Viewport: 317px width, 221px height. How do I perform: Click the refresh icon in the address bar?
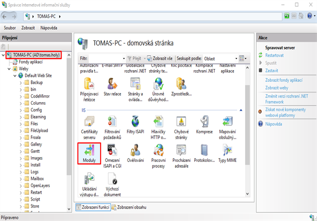(287, 16)
